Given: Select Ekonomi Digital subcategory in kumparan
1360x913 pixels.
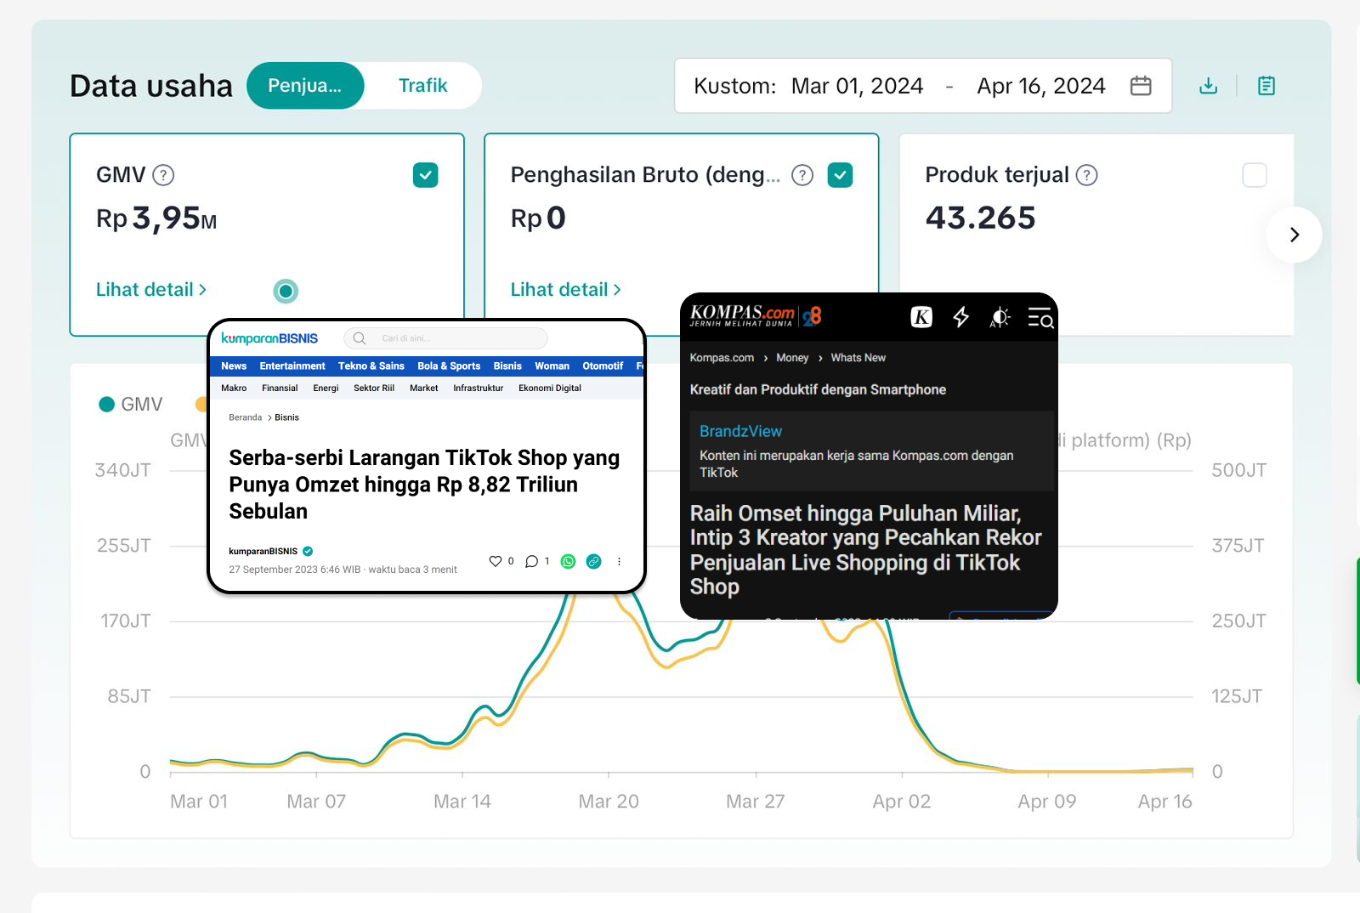Looking at the screenshot, I should click(550, 388).
